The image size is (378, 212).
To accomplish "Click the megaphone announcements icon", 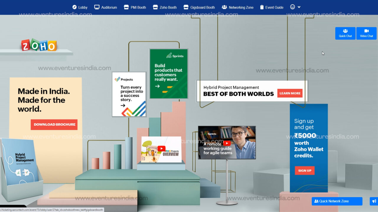I will (x=374, y=201).
